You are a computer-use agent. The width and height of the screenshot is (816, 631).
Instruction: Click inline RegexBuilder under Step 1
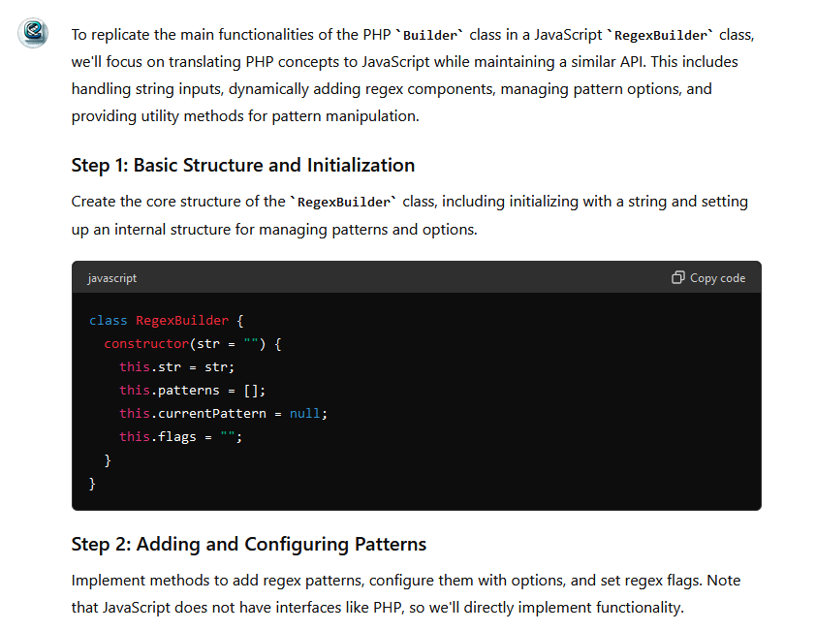click(343, 203)
